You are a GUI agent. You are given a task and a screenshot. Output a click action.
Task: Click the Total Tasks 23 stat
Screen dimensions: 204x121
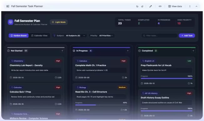(124, 22)
